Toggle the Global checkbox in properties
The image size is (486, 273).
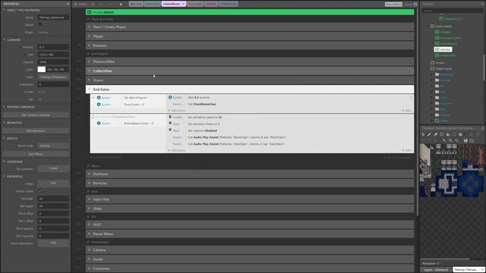tap(40, 25)
